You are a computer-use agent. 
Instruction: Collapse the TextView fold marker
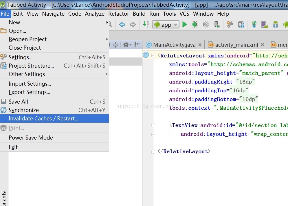coord(153,125)
